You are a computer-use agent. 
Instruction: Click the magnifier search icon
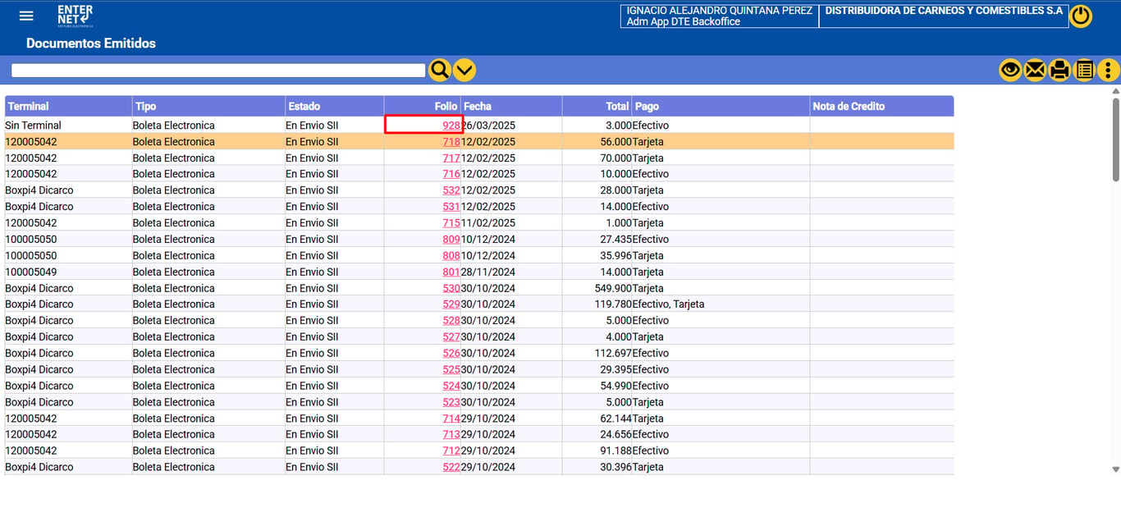[x=440, y=71]
